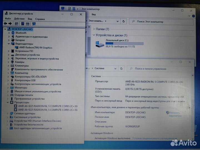The width and height of the screenshot is (200, 150).
Task: Click the blue help icon in Explorer window
Action: point(194,16)
